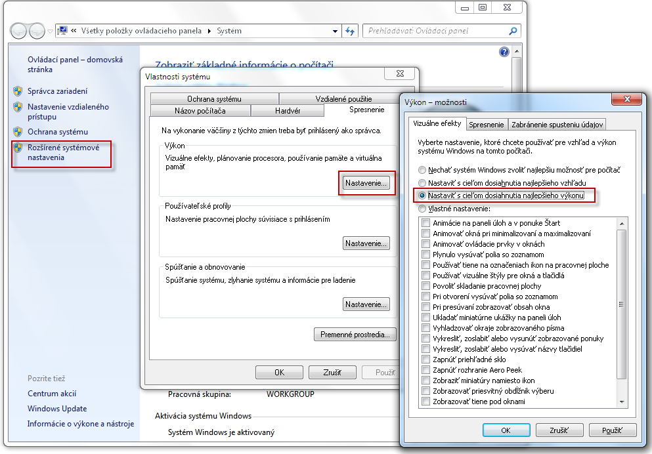The image size is (652, 454).
Task: Click OK in Vlastnosti systému dialog
Action: (x=280, y=373)
